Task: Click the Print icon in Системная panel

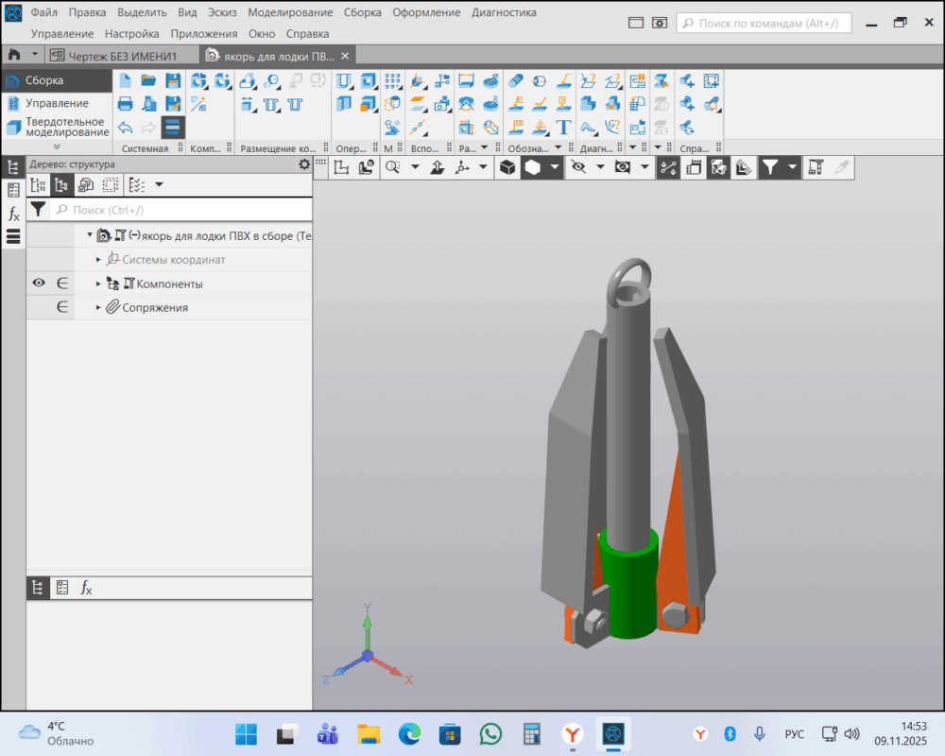Action: (126, 104)
